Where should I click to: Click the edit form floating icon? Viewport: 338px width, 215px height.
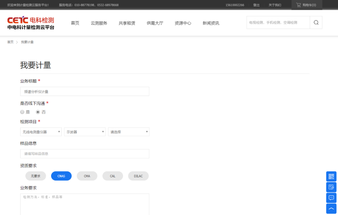click(x=331, y=187)
